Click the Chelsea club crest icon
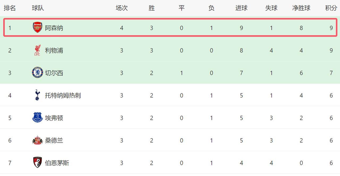Viewport: 340px width, 176px height. (x=37, y=73)
